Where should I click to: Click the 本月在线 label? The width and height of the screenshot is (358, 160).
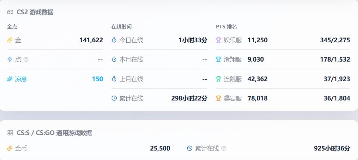[131, 60]
